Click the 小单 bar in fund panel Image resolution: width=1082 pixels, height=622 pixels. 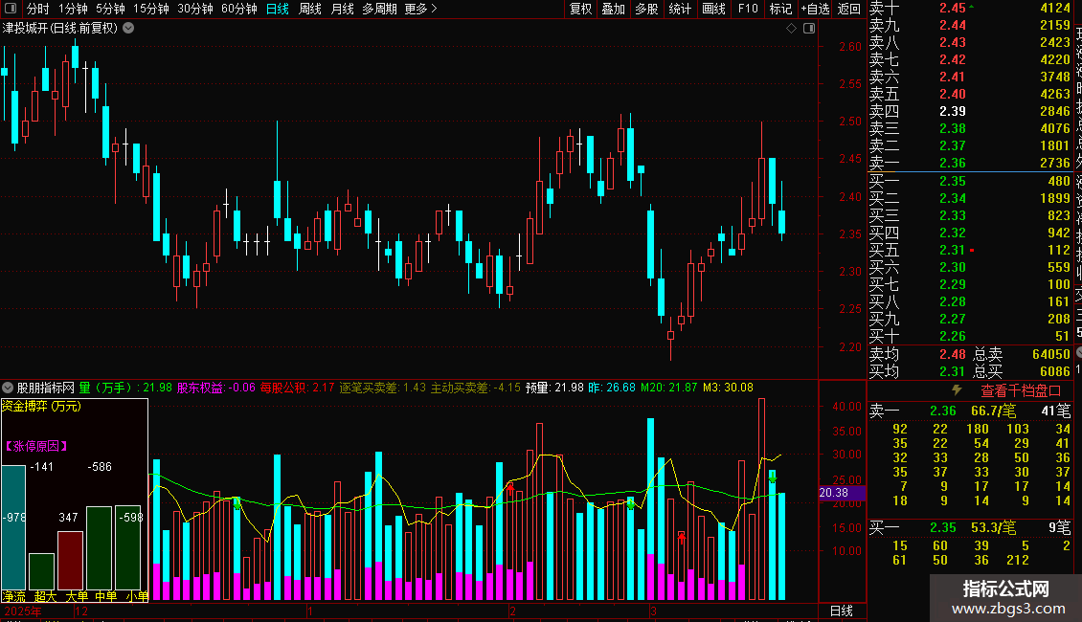pos(127,547)
